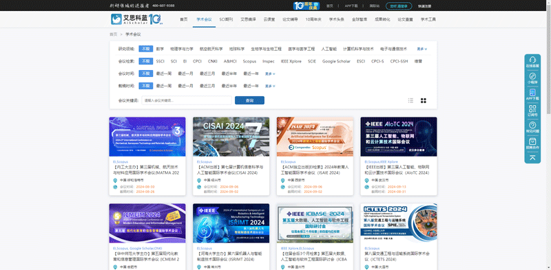Image resolution: width=551 pixels, height=270 pixels.
Task: Click 快速注册 register link
Action: pyautogui.click(x=424, y=6)
